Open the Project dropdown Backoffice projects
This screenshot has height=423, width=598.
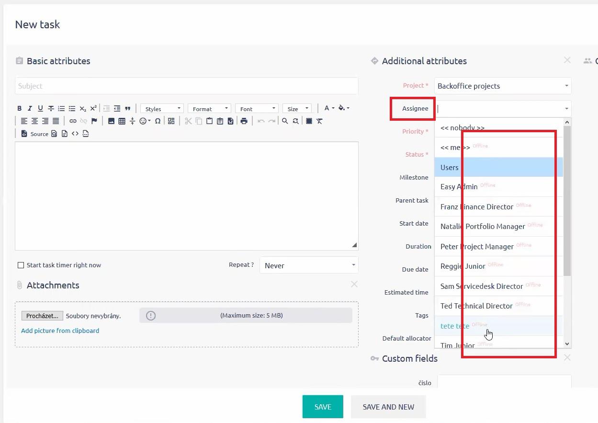[x=502, y=86]
